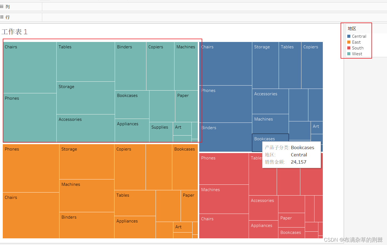The height and width of the screenshot is (245, 387).
Task: Select the West Supplies tile
Action: [161, 132]
